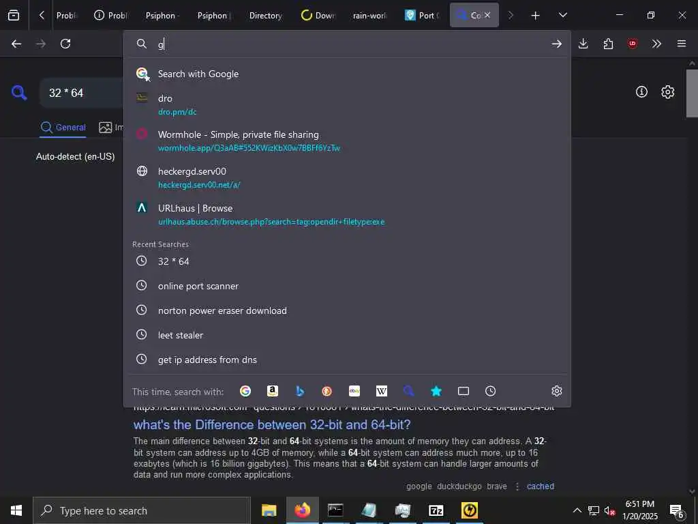This screenshot has width=698, height=524.
Task: Open the page preferences gear icon
Action: (668, 92)
